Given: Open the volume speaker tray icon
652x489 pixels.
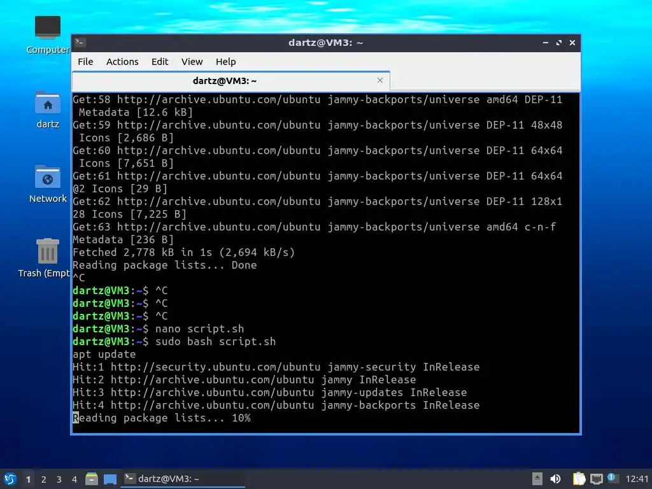Looking at the screenshot, I should click(555, 479).
